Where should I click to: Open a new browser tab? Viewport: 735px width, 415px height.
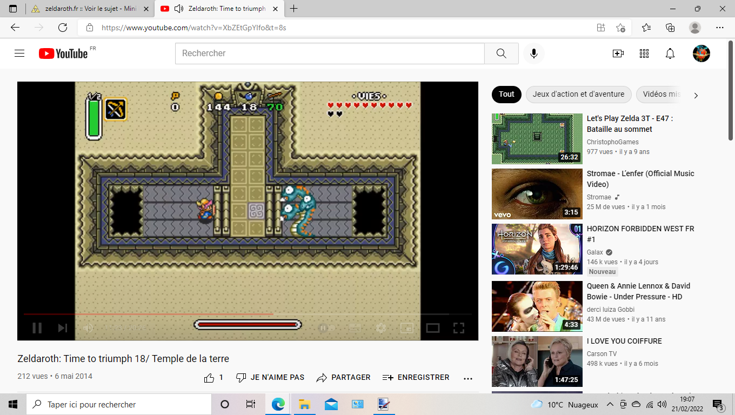pyautogui.click(x=294, y=9)
